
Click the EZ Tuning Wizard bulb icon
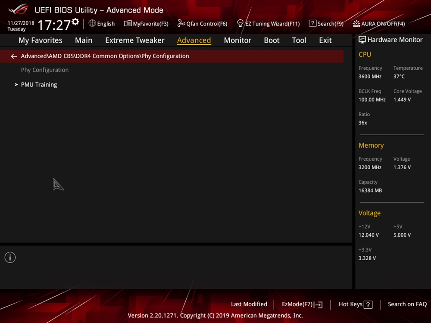pos(240,23)
